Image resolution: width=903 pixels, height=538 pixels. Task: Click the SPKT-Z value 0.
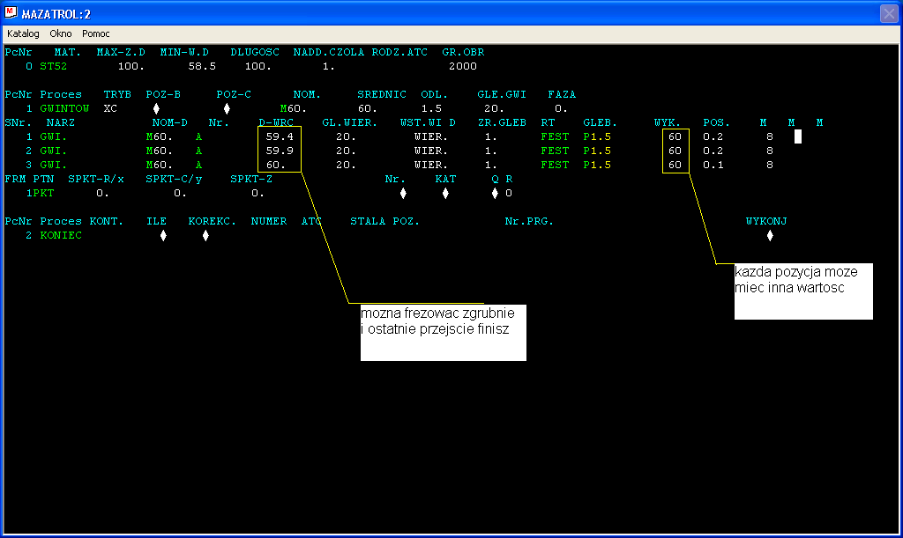(258, 193)
